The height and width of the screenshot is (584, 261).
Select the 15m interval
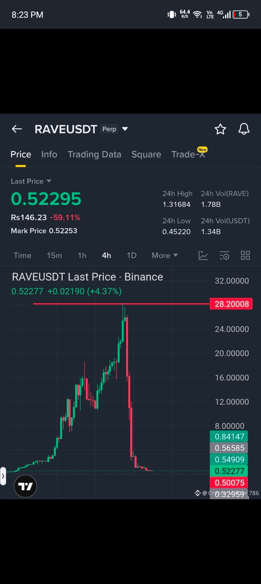[x=54, y=255]
